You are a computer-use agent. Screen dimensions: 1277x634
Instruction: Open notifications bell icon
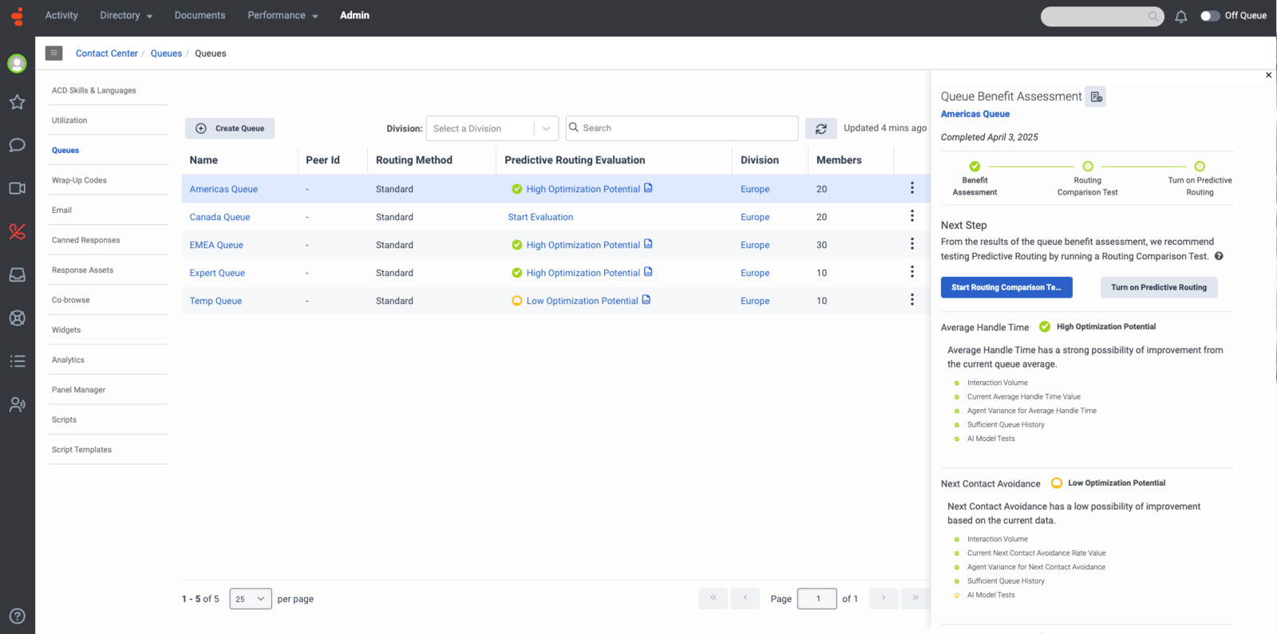coord(1181,16)
